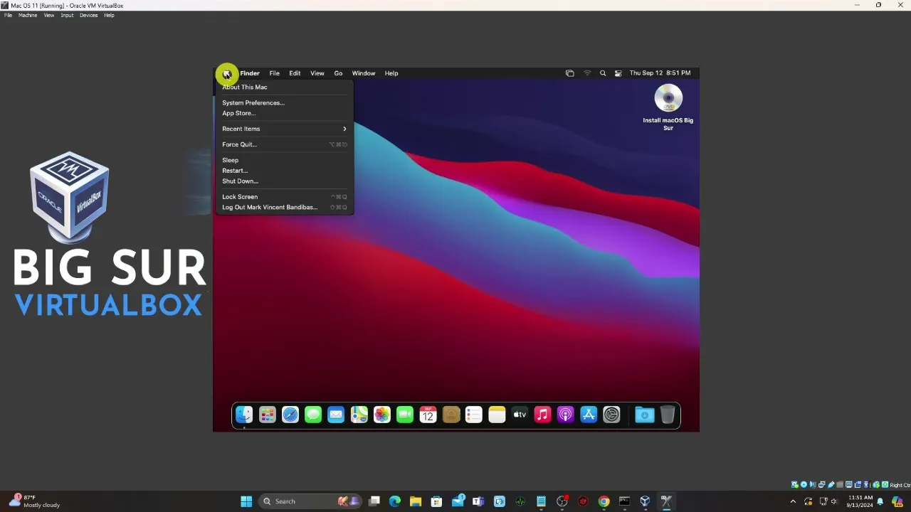Open Podcasts app in the dock
Screen dimensions: 911x512
pyautogui.click(x=566, y=415)
